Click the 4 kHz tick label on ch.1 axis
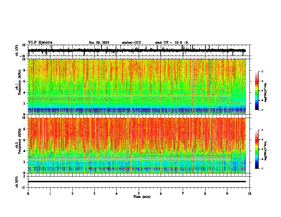Screen dimensions: 281x217 pyautogui.click(x=25, y=93)
